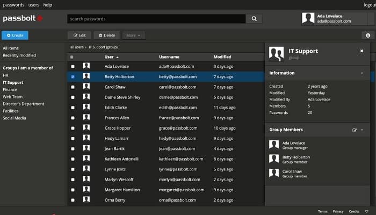Click the IT Support group avatar icon
Screen dimensions: 376x215
point(276,54)
